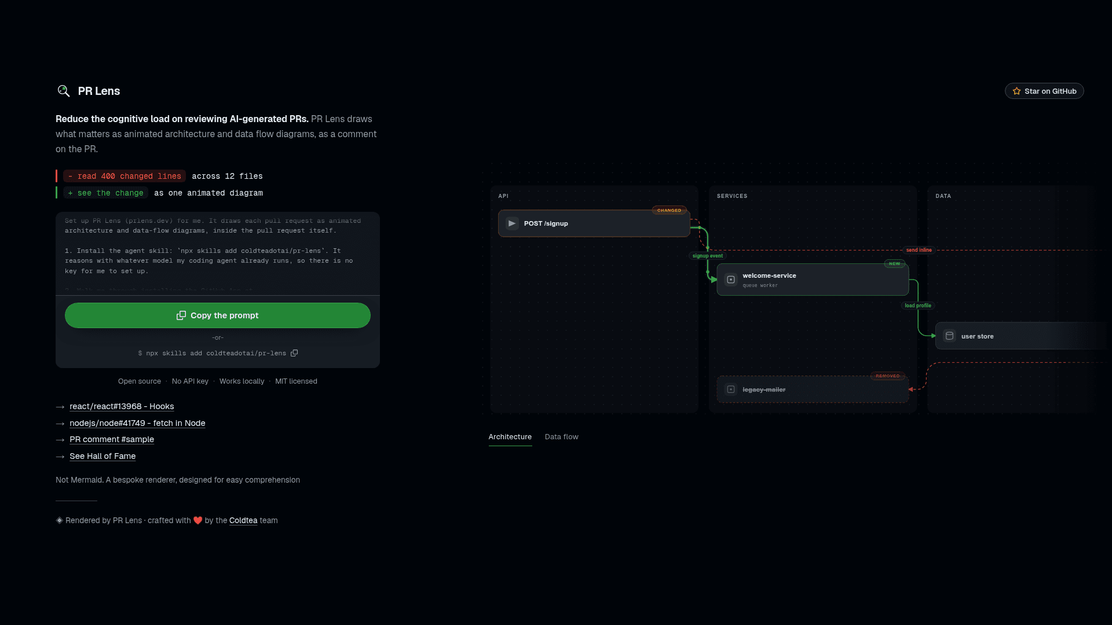Click the SERVICES column header

732,196
